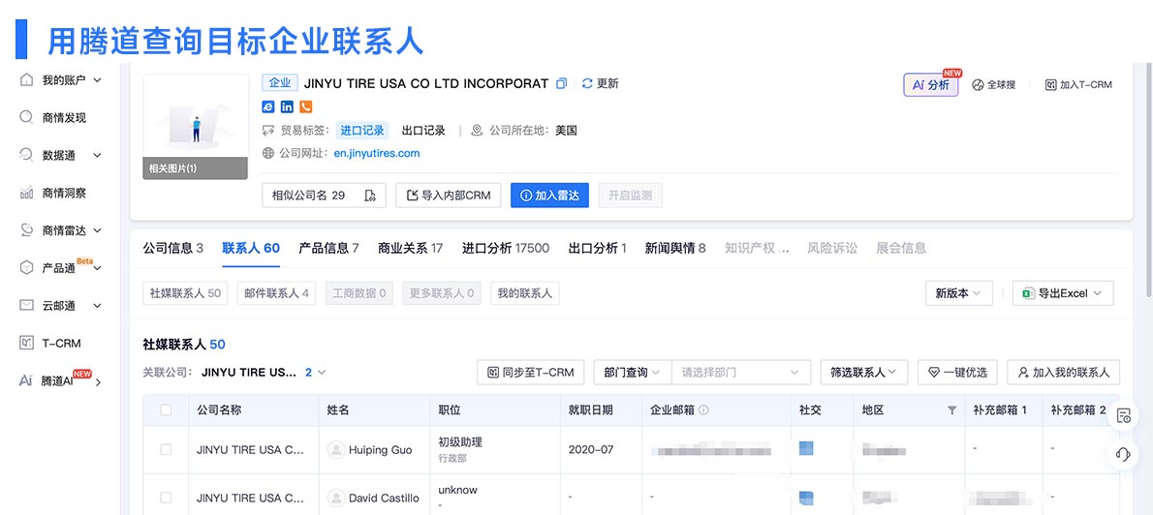Expand the 商情雷达 sidebar chevron

[98, 230]
